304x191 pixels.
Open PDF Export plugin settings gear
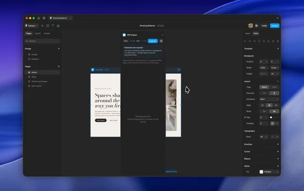(x=161, y=41)
